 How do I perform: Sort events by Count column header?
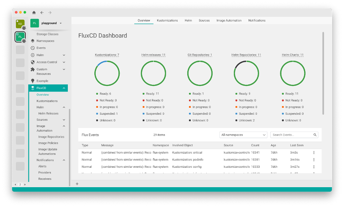click(x=255, y=145)
